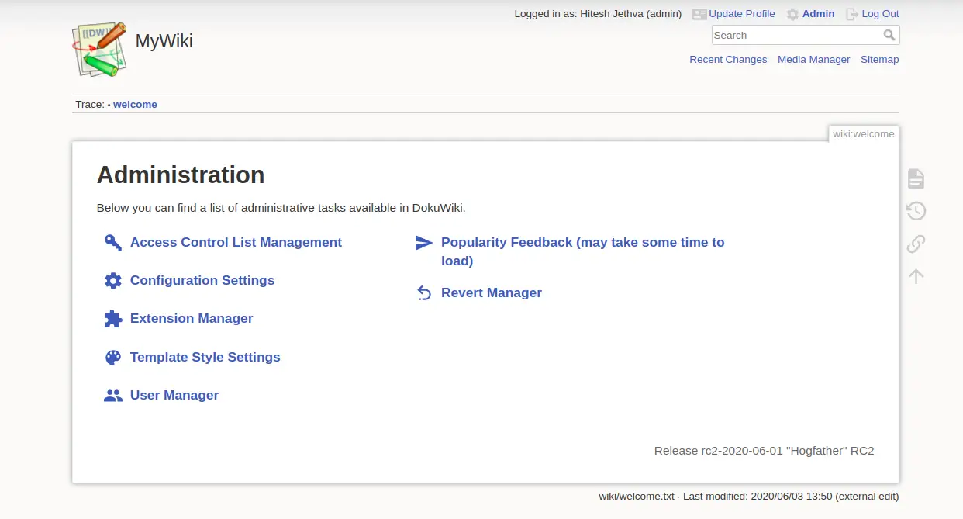Click the magnifier search button
The height and width of the screenshot is (519, 963).
(890, 35)
